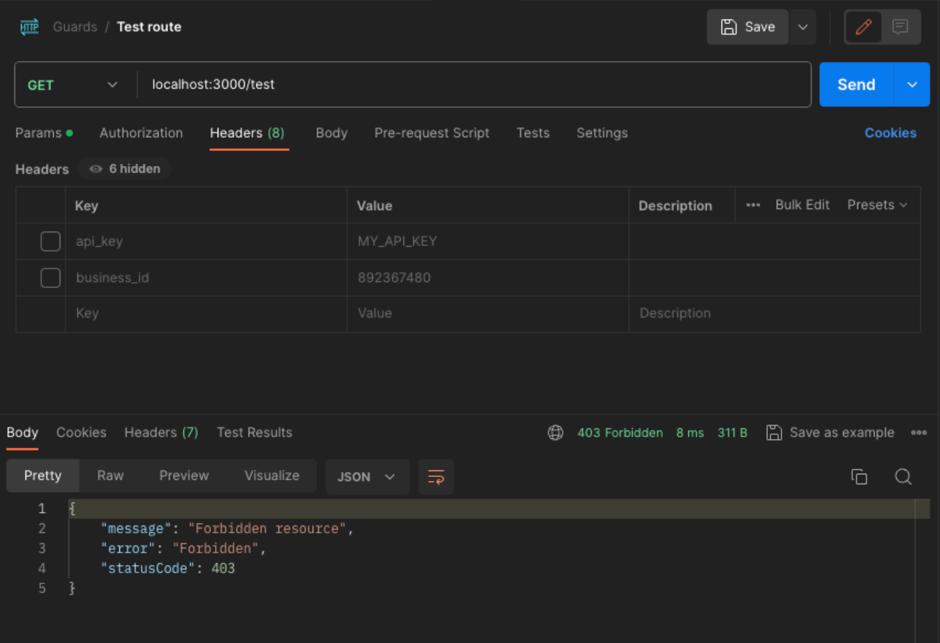Show the 6 hidden headers
Image resolution: width=940 pixels, height=643 pixels.
point(125,169)
